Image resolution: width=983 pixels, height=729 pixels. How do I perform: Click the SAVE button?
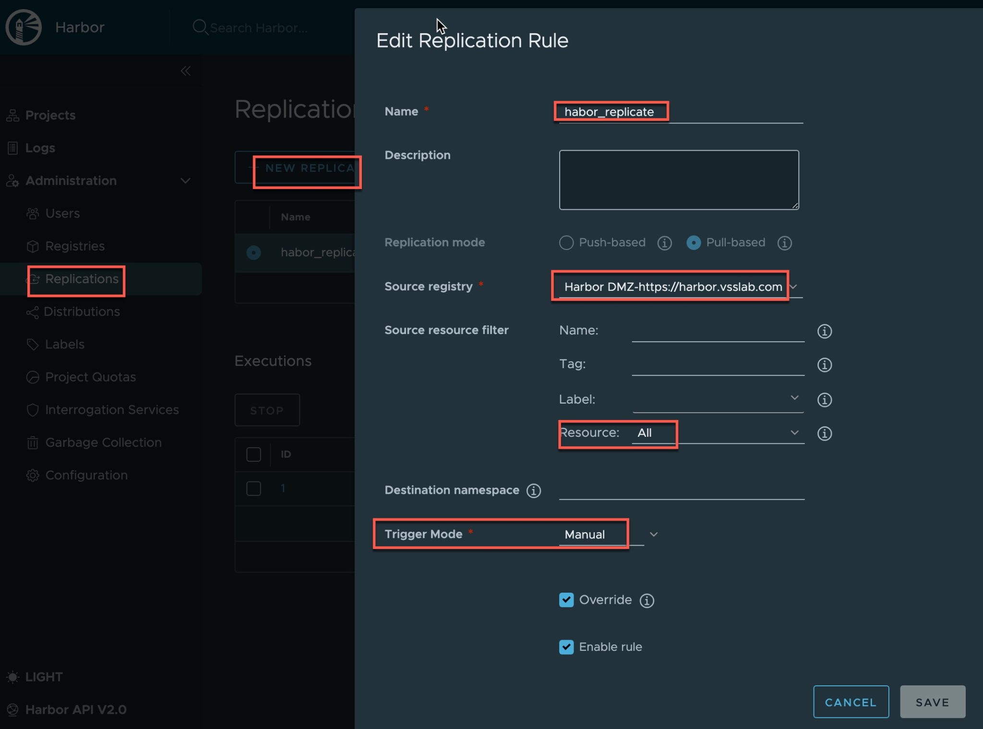932,702
